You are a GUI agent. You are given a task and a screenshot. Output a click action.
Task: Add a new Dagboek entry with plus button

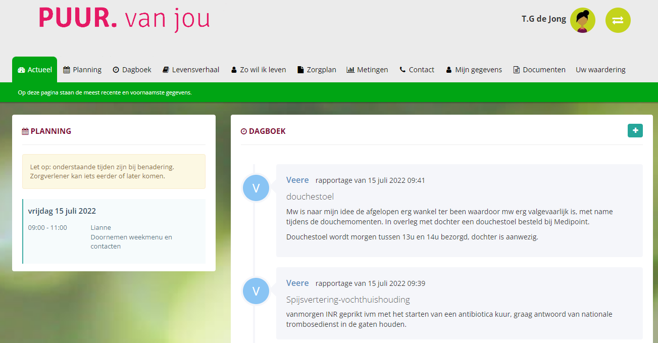pos(635,130)
